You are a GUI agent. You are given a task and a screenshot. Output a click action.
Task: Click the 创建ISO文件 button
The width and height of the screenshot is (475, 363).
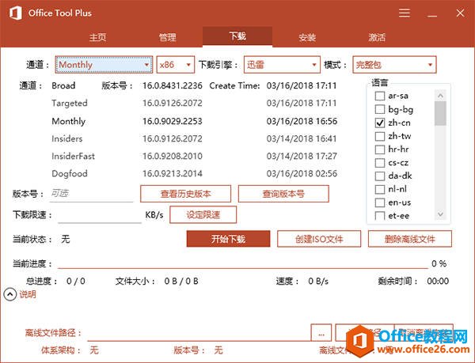(x=319, y=239)
